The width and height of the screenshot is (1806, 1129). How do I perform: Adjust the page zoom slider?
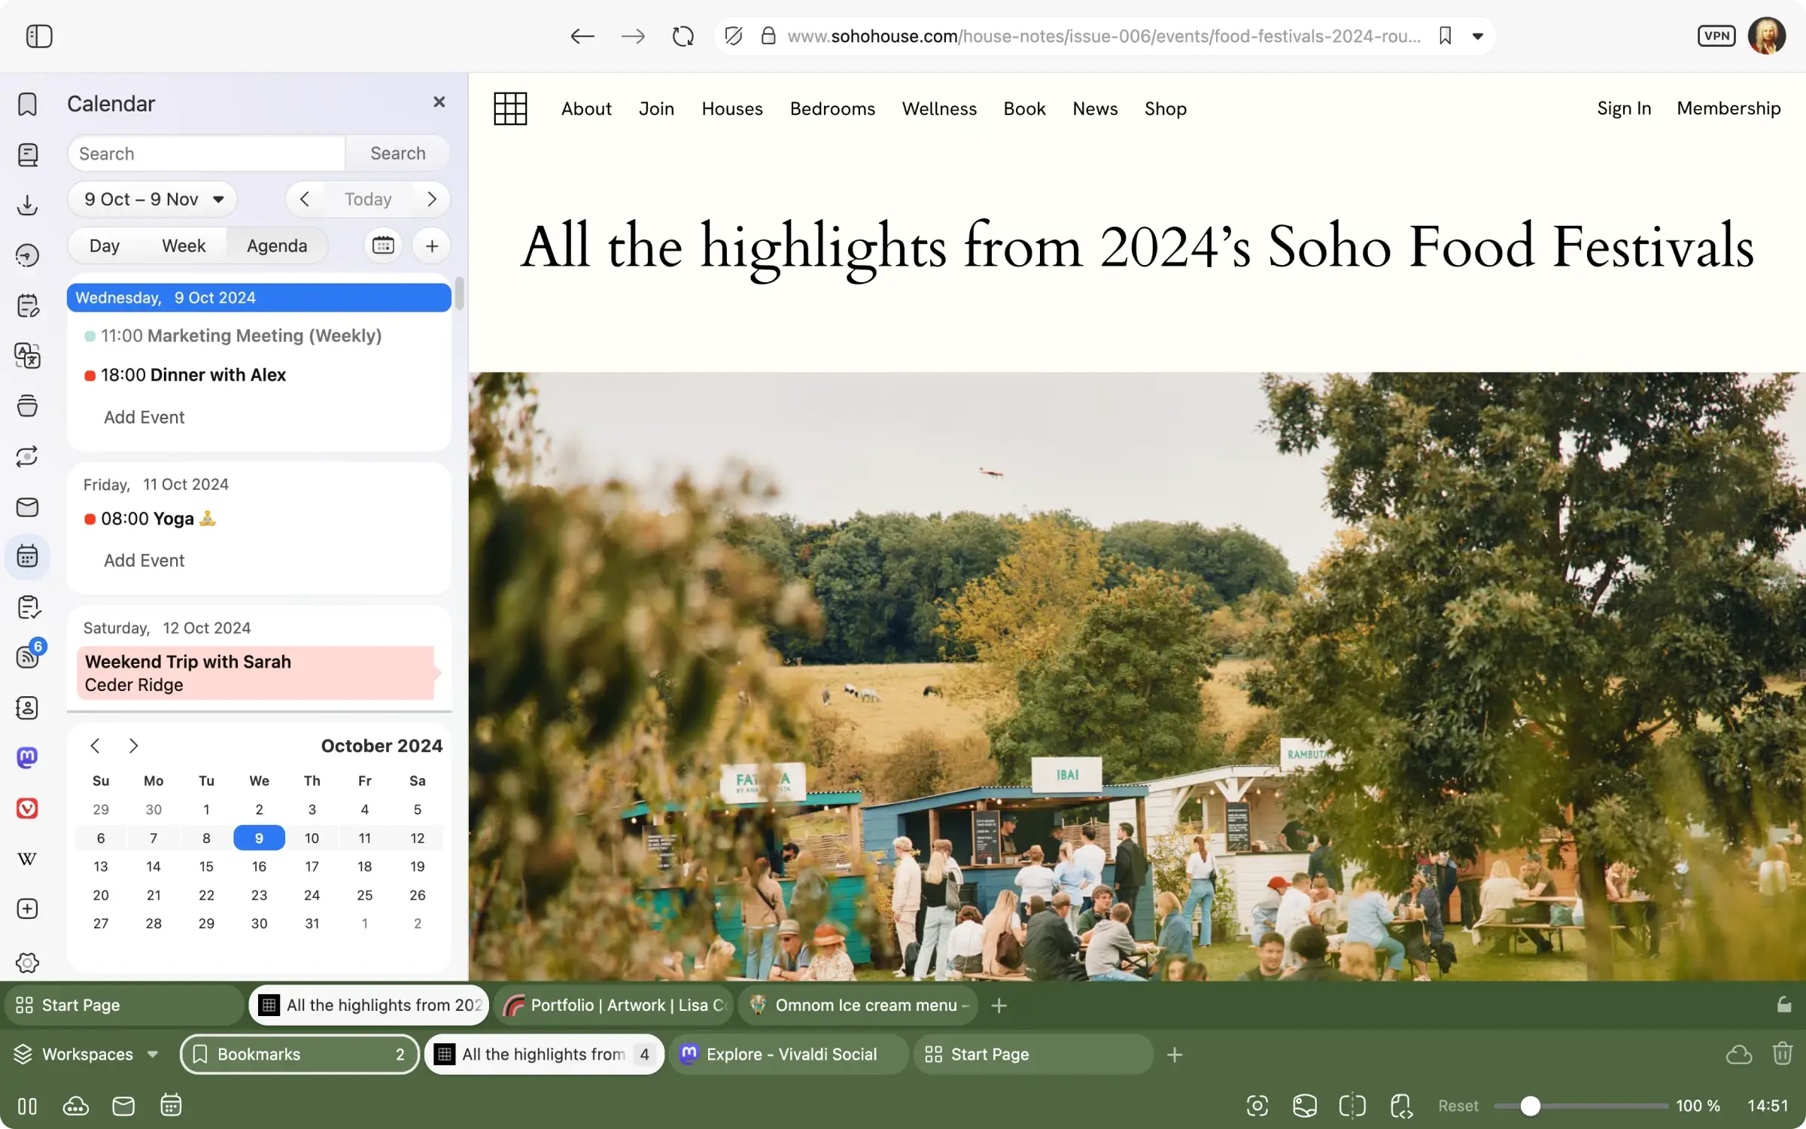click(1531, 1106)
